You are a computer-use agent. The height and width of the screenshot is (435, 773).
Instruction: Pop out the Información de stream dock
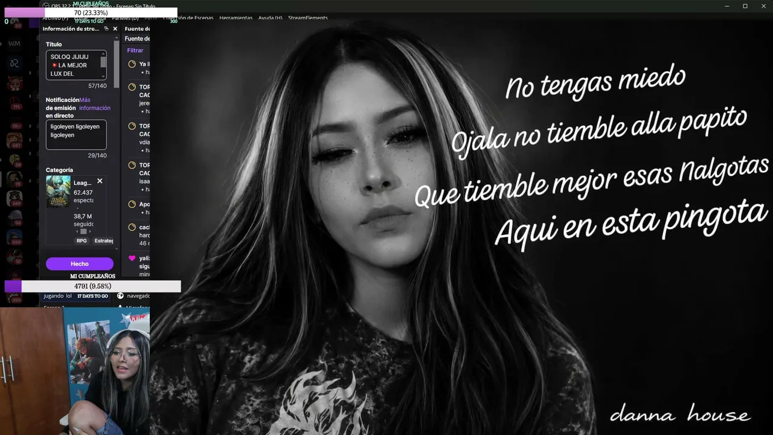click(106, 29)
